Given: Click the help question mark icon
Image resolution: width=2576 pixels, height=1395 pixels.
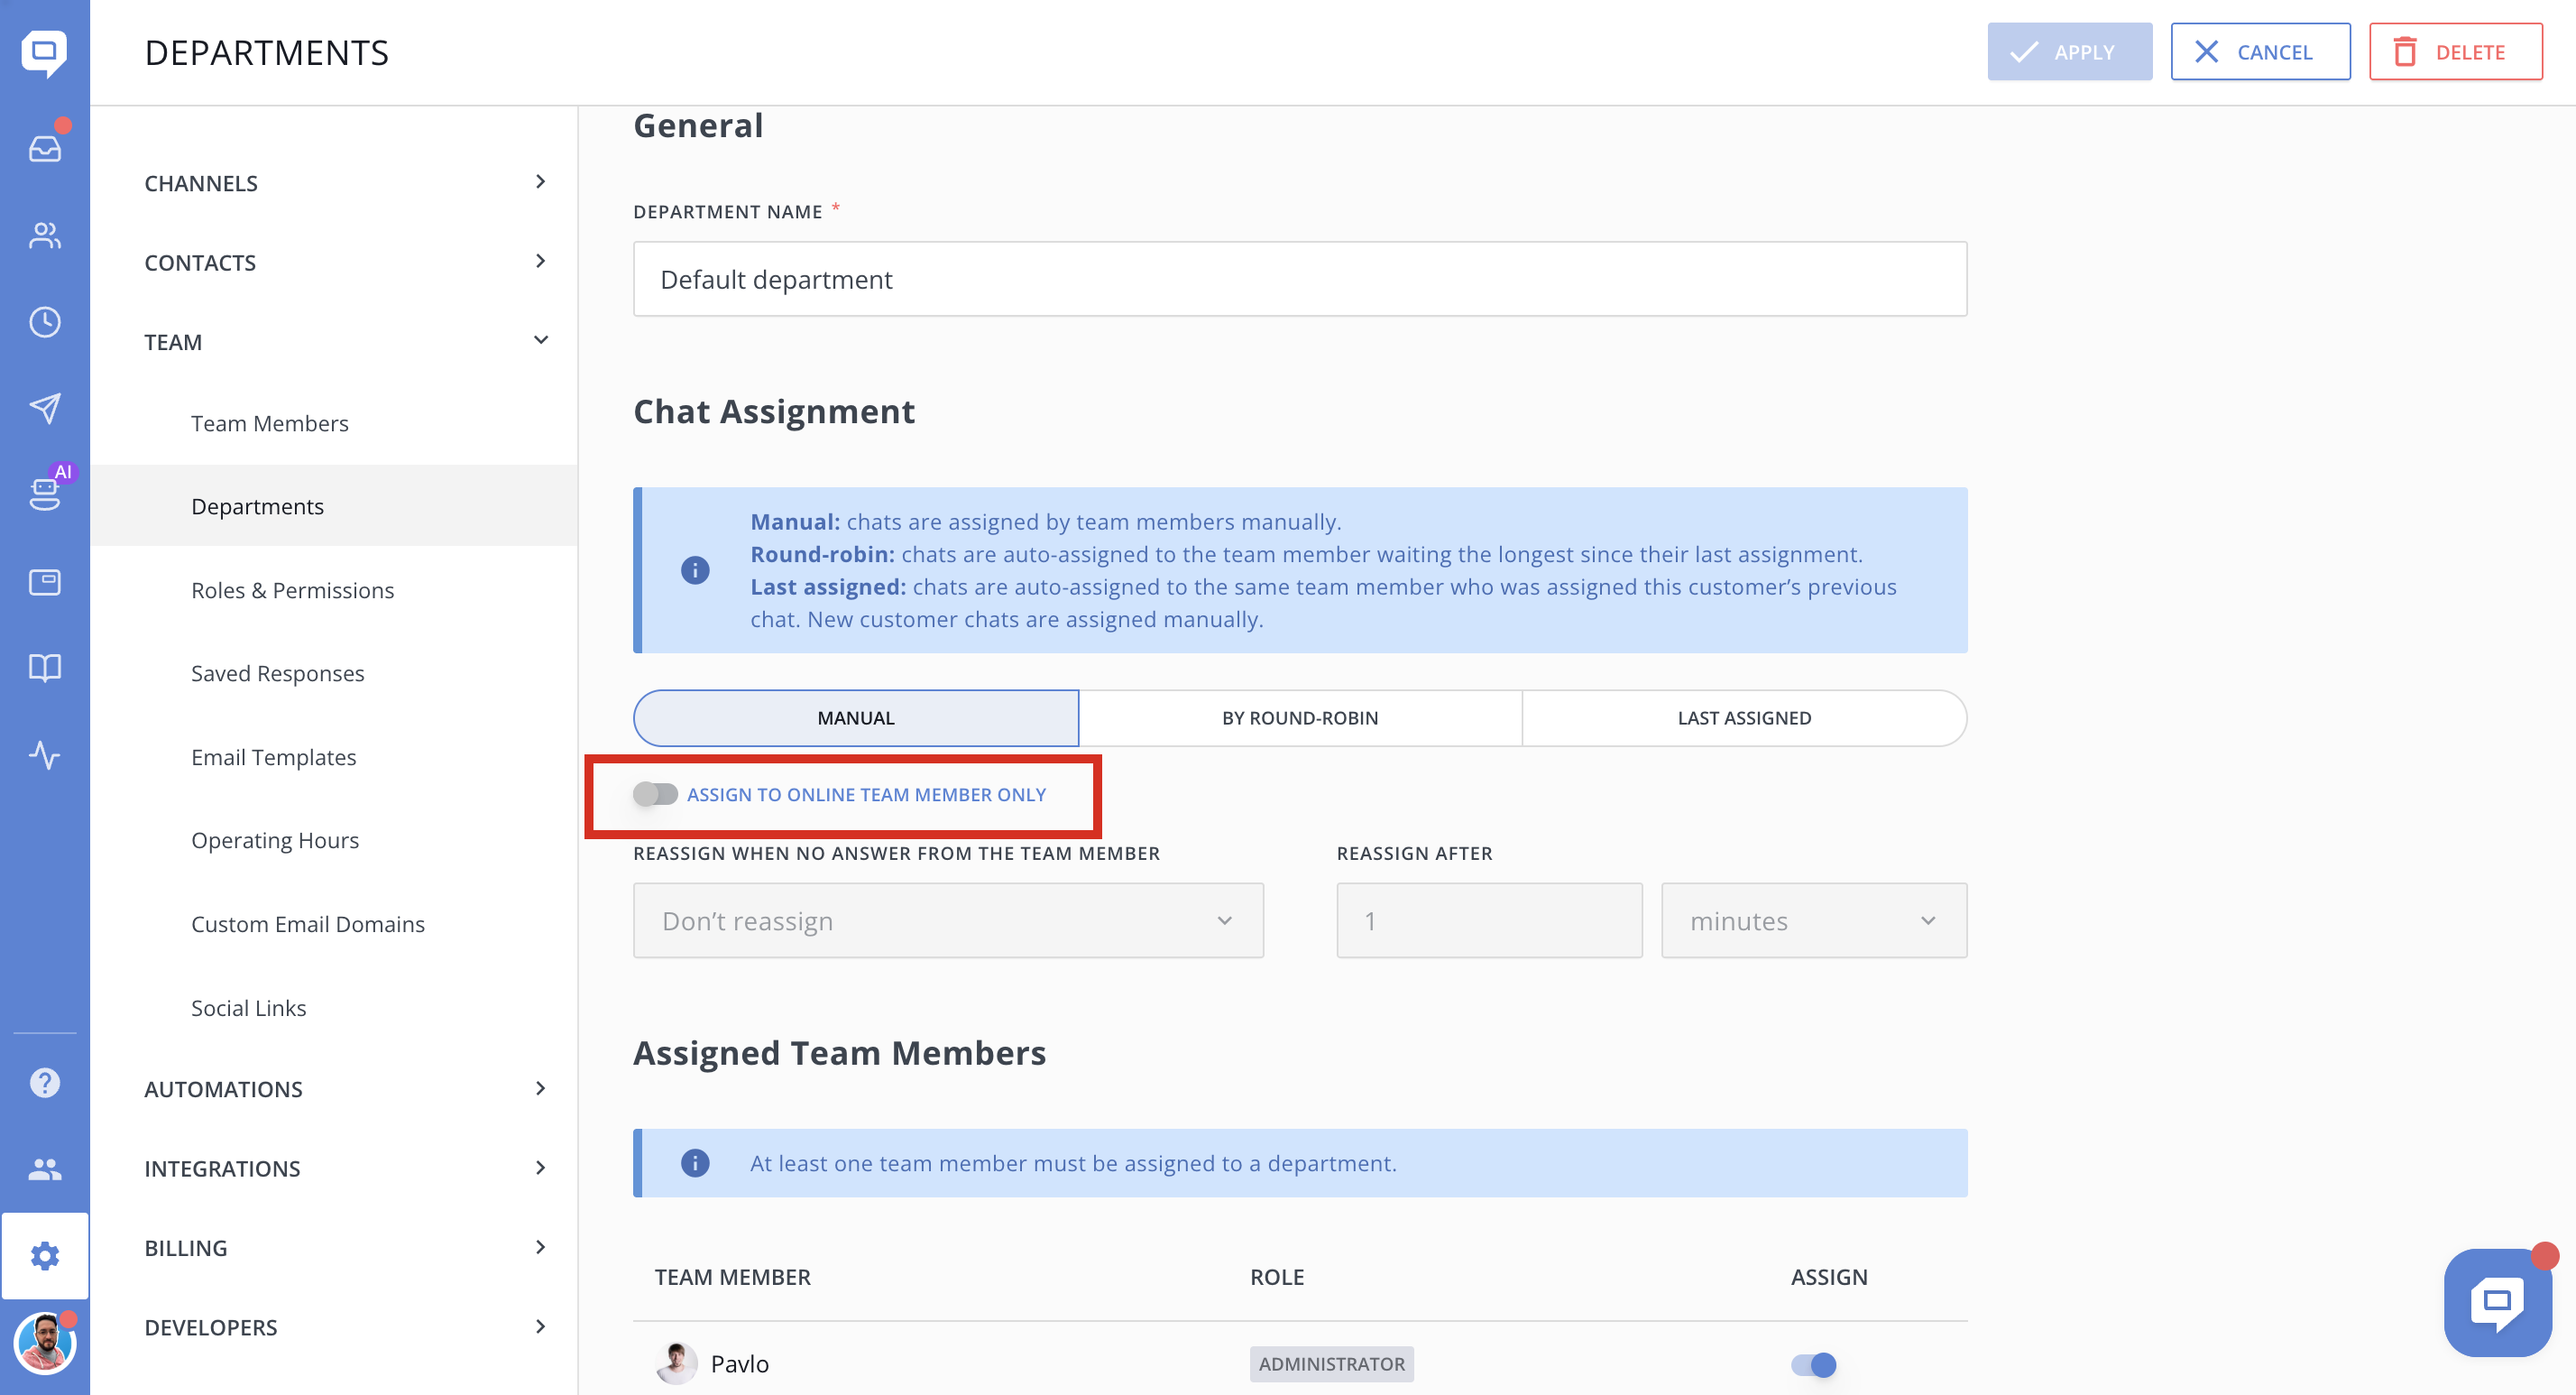Looking at the screenshot, I should pyautogui.click(x=44, y=1082).
